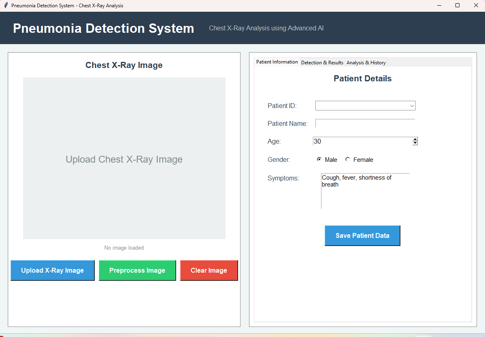Select the Patient Information tab
Image resolution: width=485 pixels, height=337 pixels.
(277, 62)
